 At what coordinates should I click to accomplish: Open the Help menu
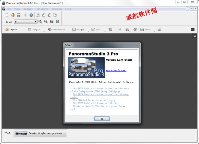pyautogui.click(x=68, y=9)
